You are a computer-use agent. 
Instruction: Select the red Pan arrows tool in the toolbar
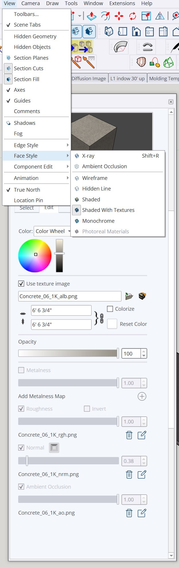click(x=119, y=16)
